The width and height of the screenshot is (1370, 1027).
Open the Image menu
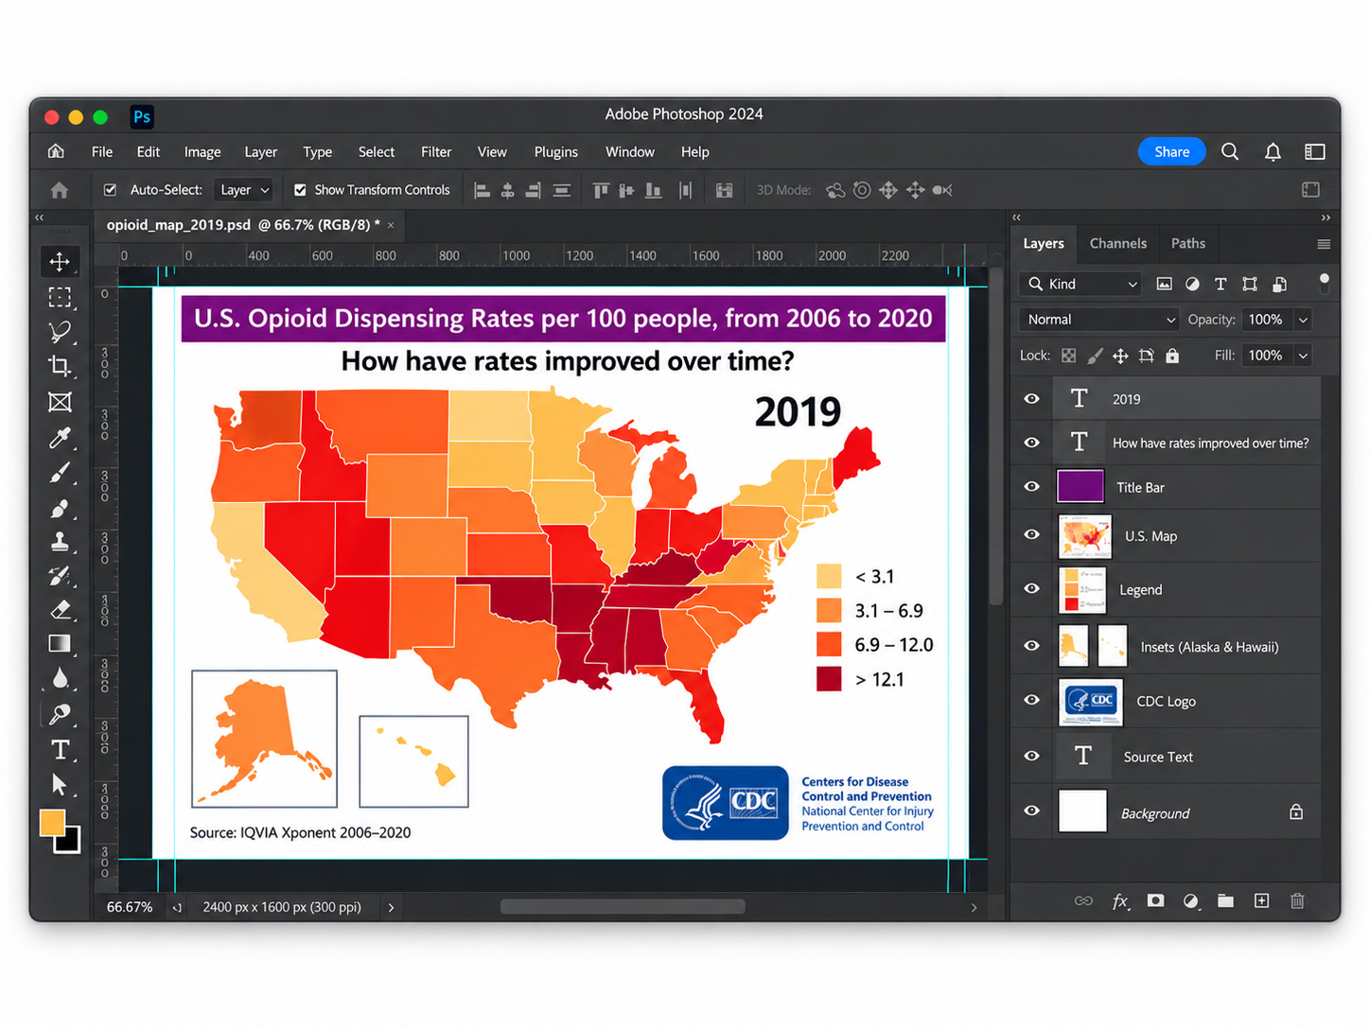pos(202,152)
